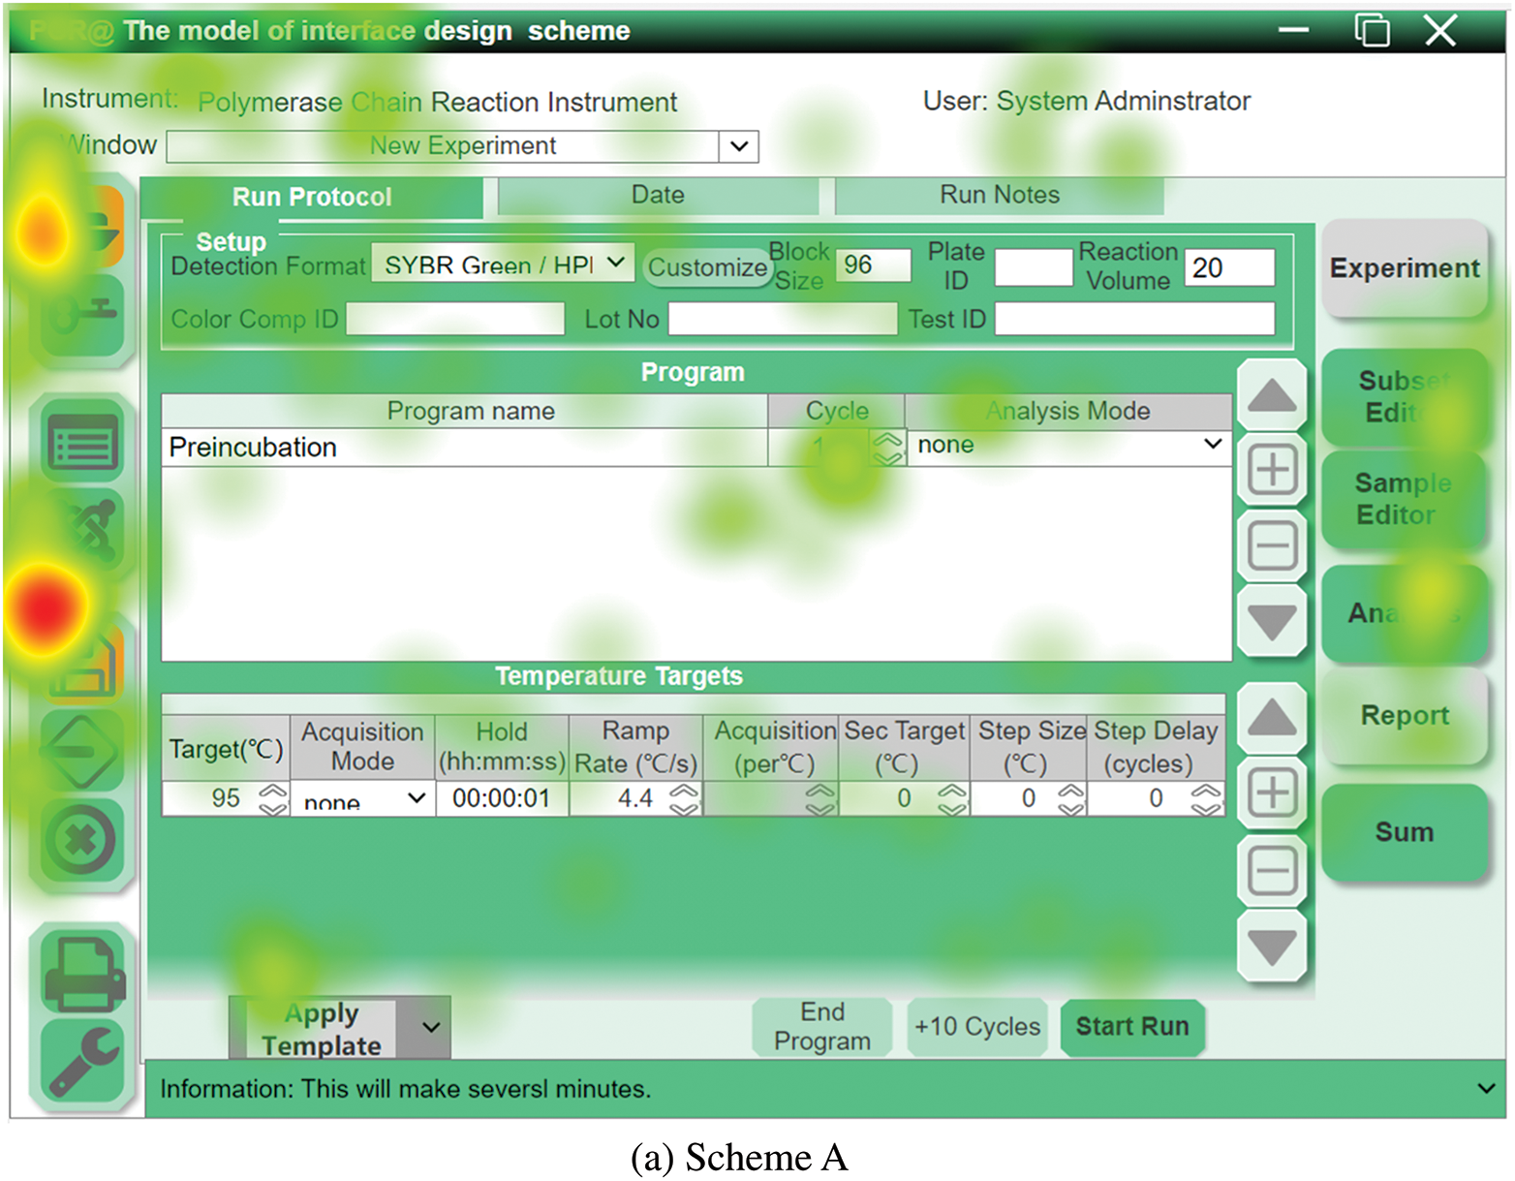Move temperature target down with bottom arrow

pos(1272,947)
